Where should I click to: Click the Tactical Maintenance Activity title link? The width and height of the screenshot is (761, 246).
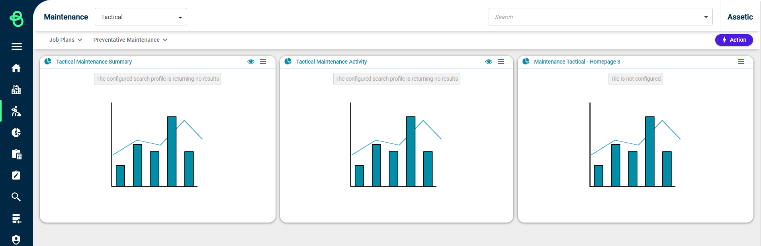(x=331, y=62)
